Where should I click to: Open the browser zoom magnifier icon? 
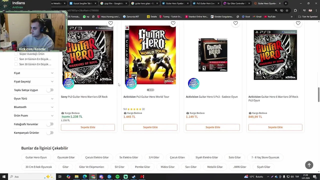[276, 10]
